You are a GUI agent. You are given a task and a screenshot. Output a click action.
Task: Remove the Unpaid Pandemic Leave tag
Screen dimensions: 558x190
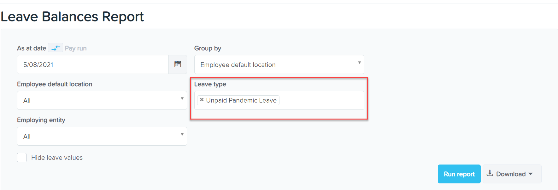tap(202, 100)
